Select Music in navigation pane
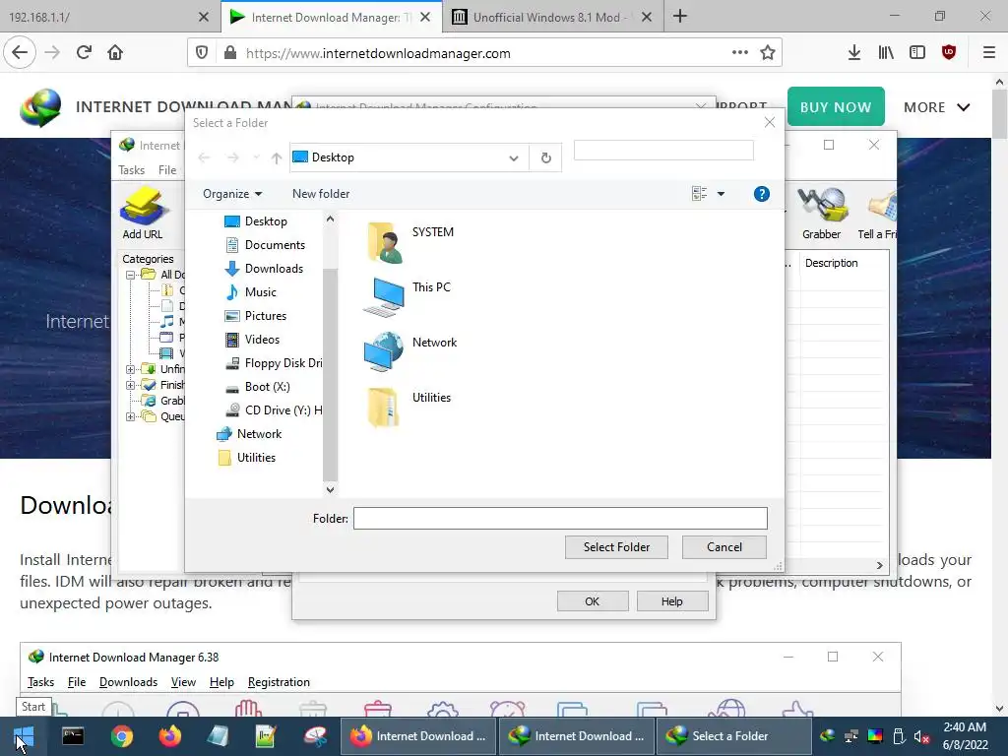This screenshot has width=1008, height=756. click(250, 292)
